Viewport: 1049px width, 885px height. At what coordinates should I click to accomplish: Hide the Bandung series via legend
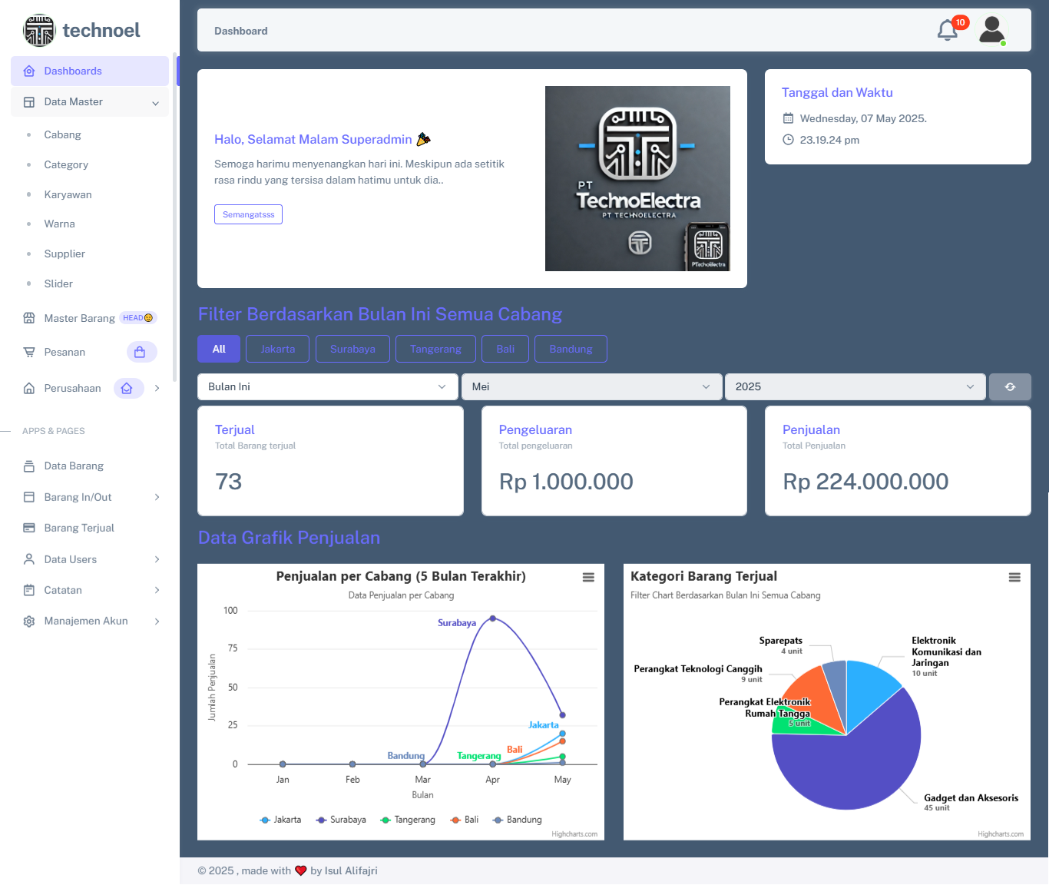(518, 820)
